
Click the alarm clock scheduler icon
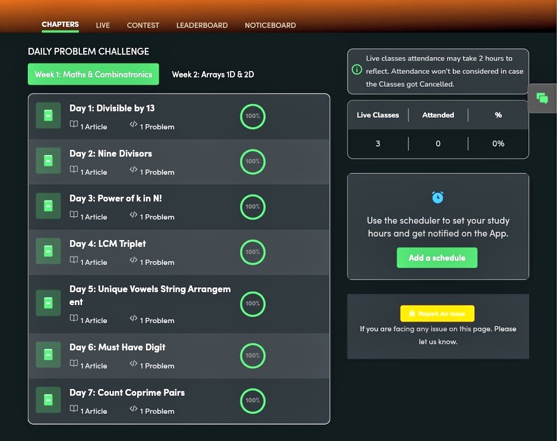point(438,197)
